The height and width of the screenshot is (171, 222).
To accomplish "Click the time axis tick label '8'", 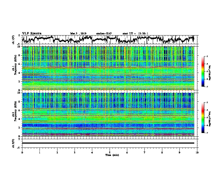I will [x=162, y=153].
